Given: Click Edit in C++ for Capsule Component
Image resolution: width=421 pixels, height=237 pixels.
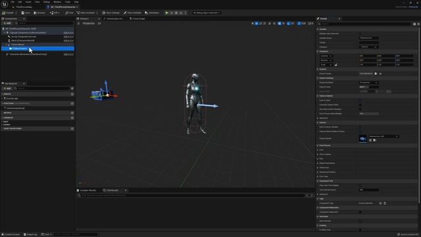Looking at the screenshot, I should (68, 33).
